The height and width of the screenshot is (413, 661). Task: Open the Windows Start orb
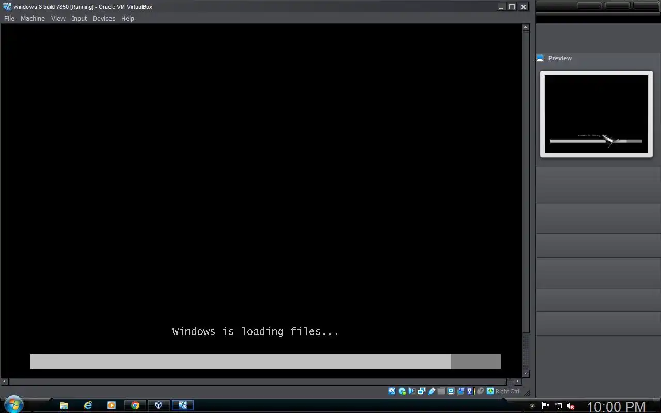13,405
